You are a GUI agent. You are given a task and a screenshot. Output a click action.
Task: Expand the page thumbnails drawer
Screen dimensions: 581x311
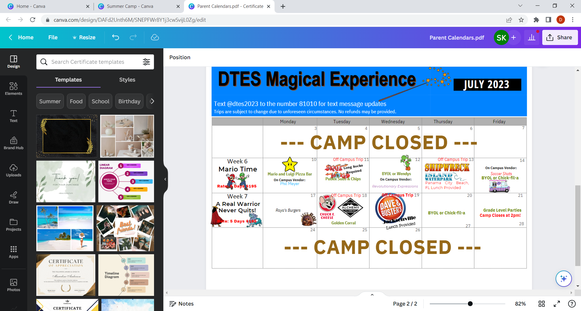pos(372,295)
